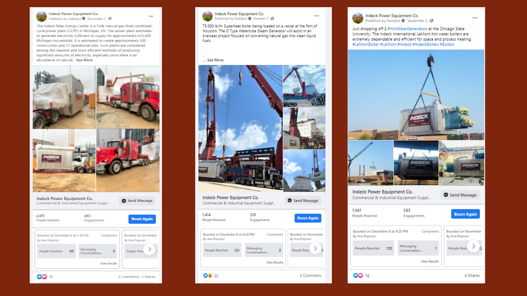Viewport: 527px width, 296px height.
Task: Click Boost Again on the 1,541 reached post
Action: click(x=465, y=214)
